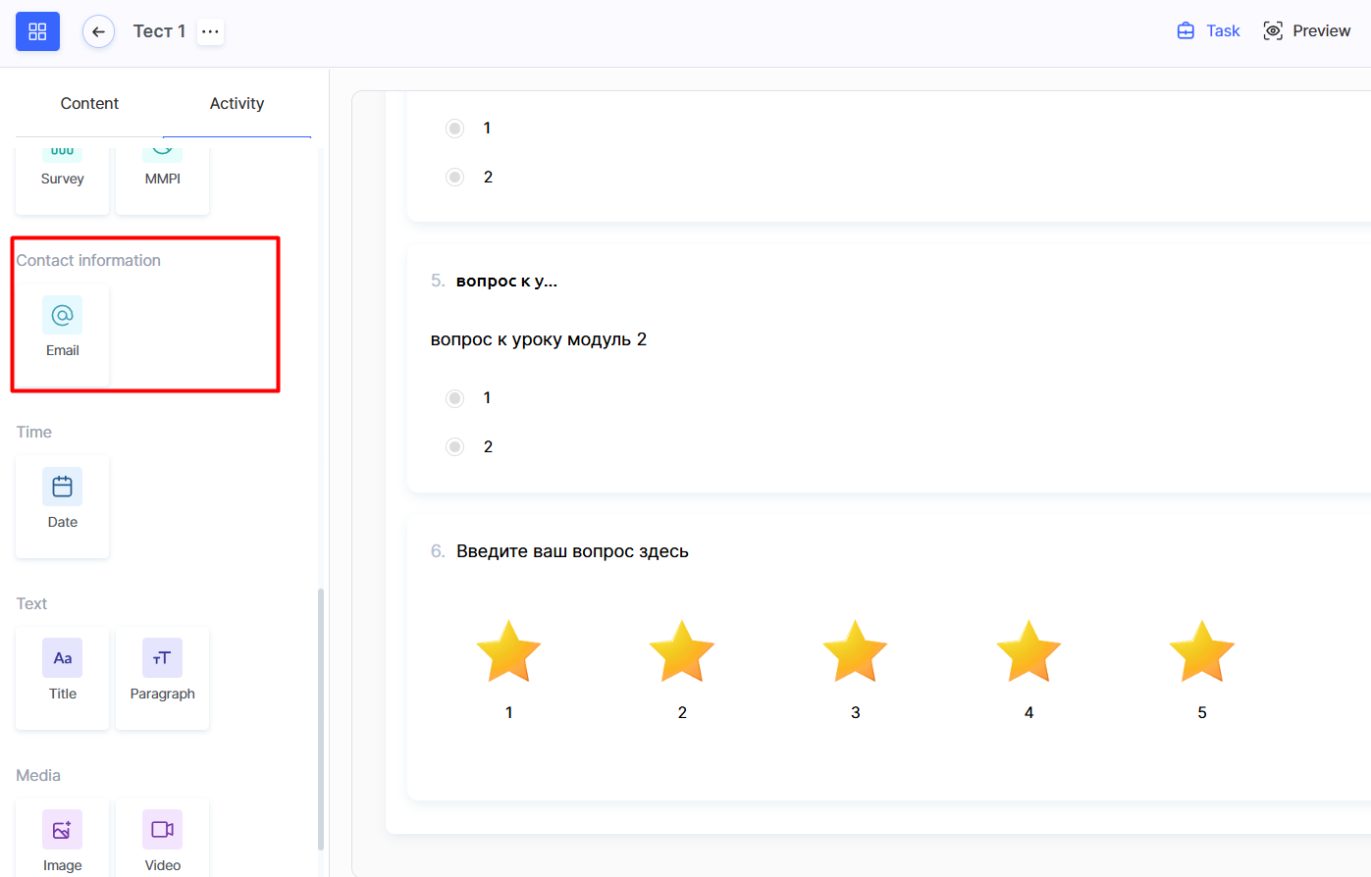The image size is (1371, 877).
Task: Add a Title text block
Action: [62, 674]
